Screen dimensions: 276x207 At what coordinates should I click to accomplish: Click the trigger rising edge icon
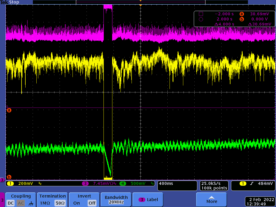252,184
